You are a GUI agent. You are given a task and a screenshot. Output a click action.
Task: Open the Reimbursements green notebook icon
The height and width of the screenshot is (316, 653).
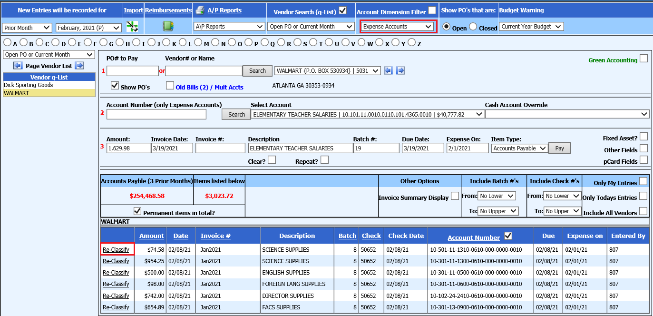167,26
